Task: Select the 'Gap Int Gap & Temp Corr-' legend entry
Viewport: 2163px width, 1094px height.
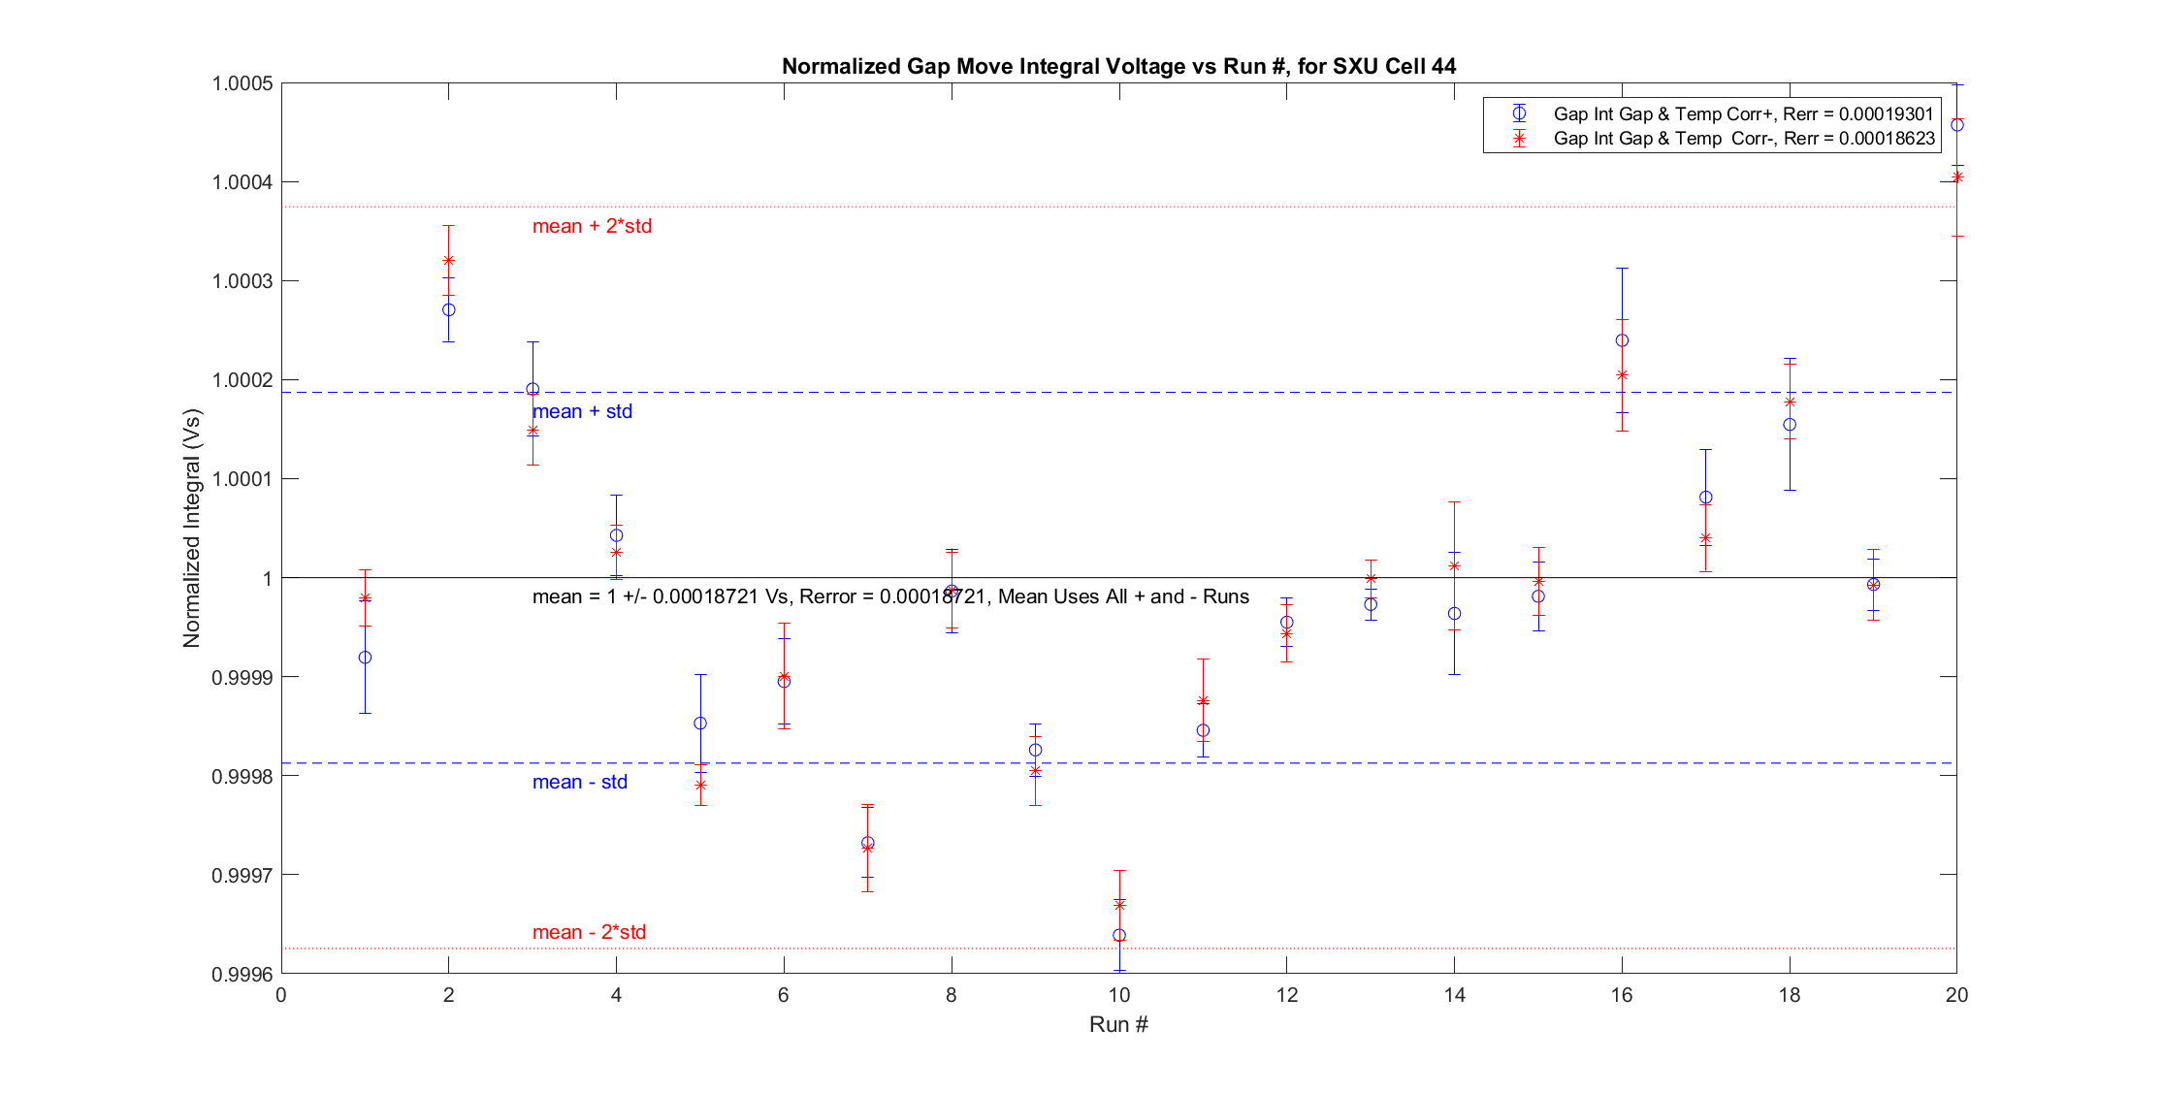Action: pos(1743,139)
